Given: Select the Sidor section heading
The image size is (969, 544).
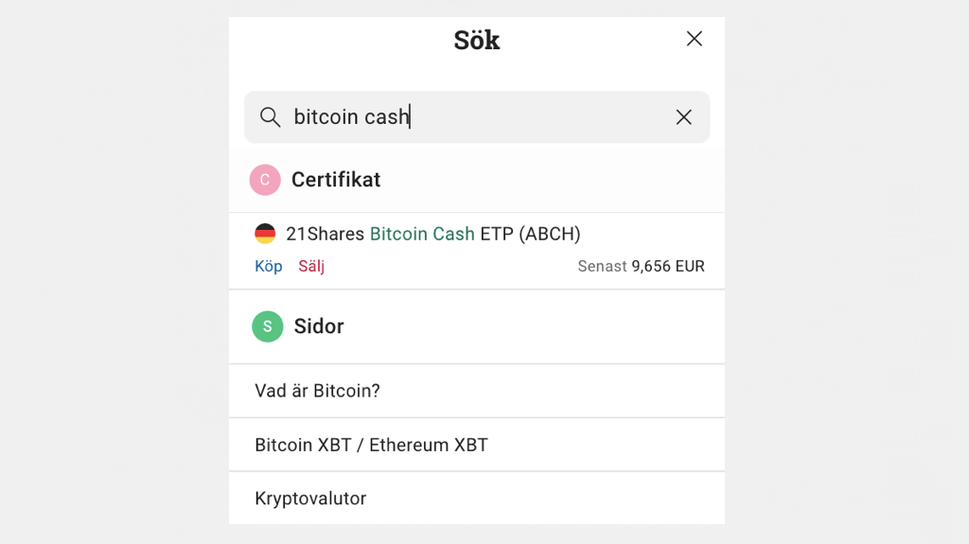Looking at the screenshot, I should coord(319,326).
